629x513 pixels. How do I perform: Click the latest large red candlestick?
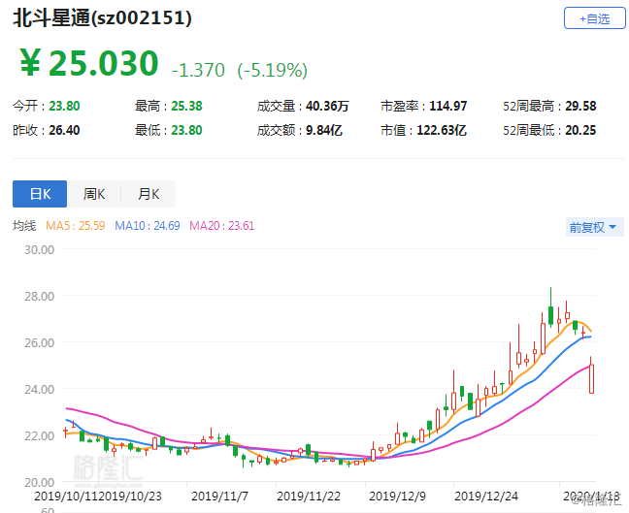tap(591, 378)
